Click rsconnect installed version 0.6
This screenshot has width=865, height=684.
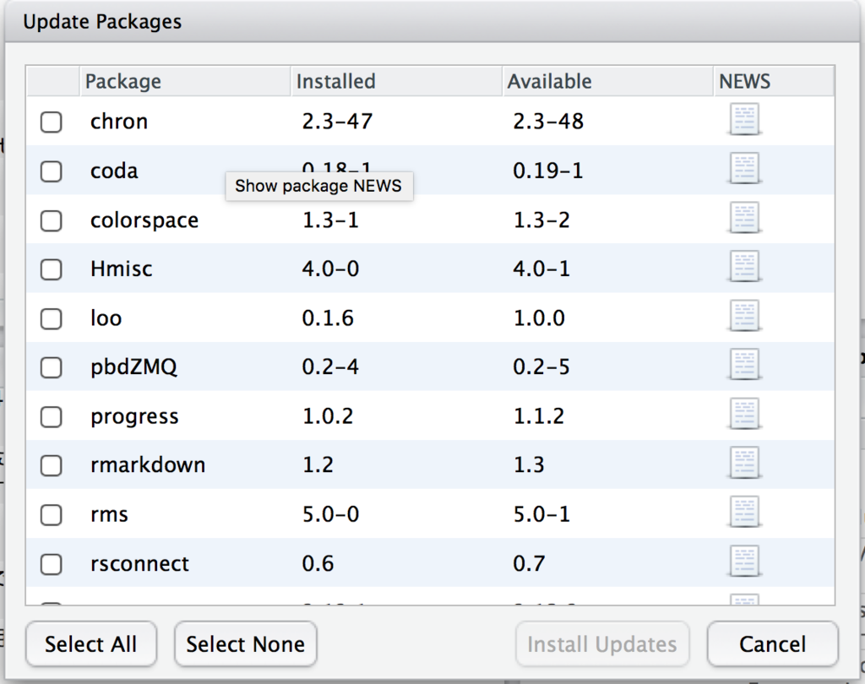point(318,563)
